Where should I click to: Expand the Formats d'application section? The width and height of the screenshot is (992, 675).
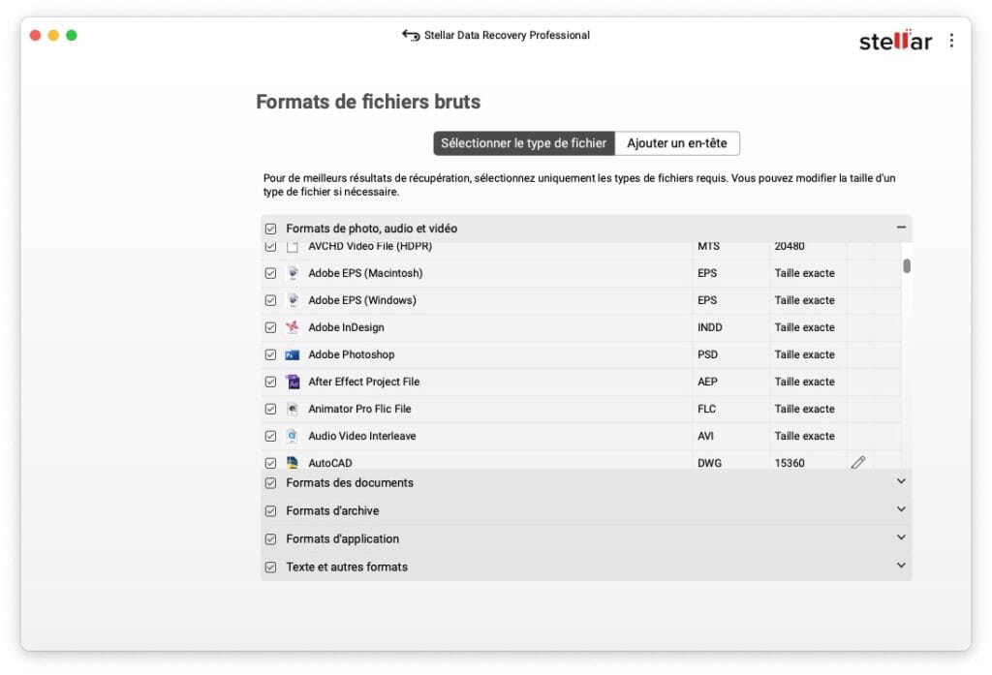point(900,538)
